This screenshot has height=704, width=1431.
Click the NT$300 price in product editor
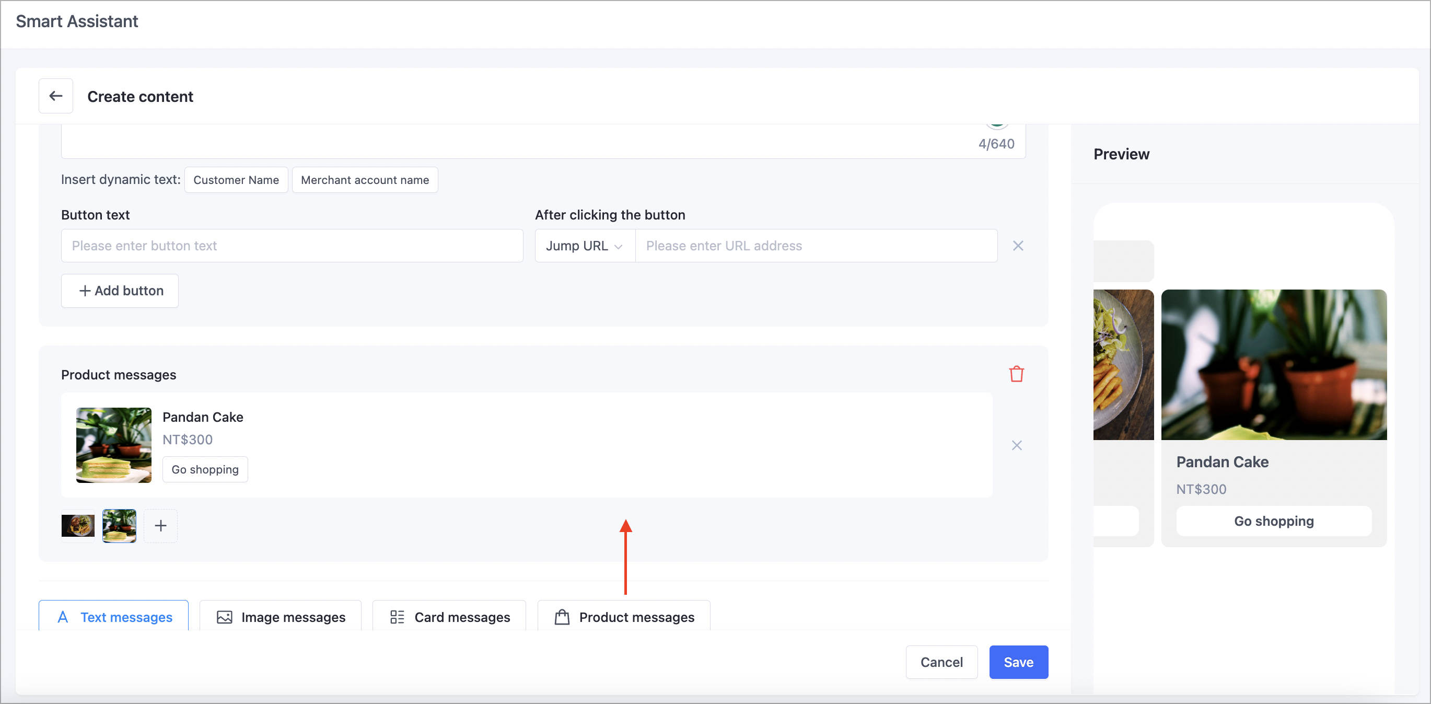point(188,440)
